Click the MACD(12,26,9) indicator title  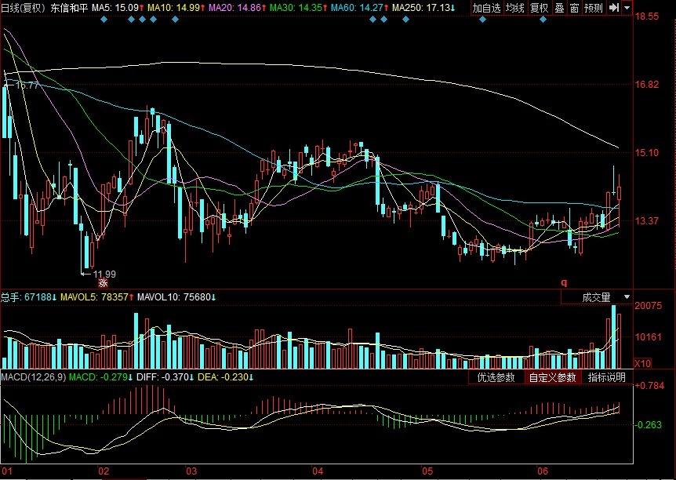coord(33,377)
